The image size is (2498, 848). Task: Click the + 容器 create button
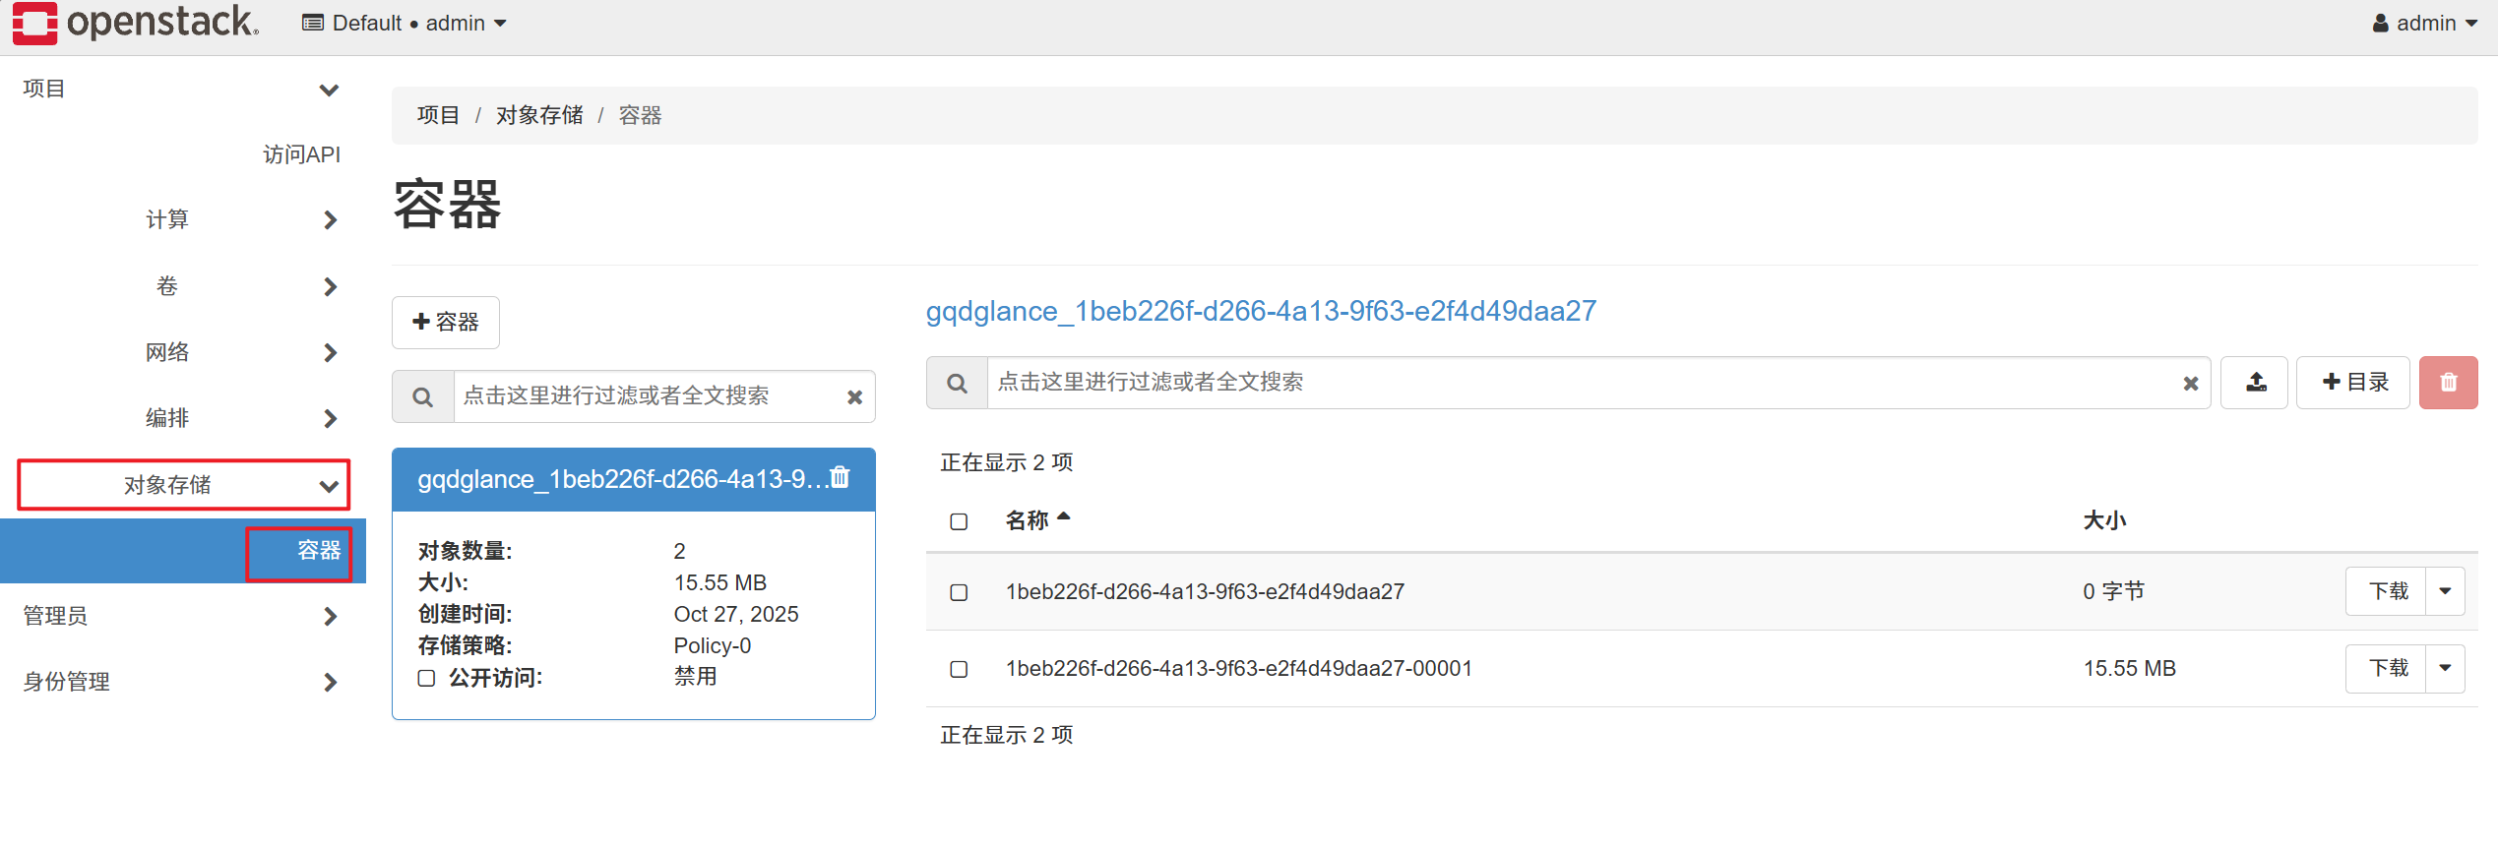446,323
